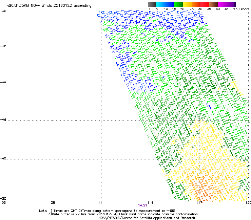Click the '20' legend scale label
This screenshot has width=251, height=220.
click(182, 9)
